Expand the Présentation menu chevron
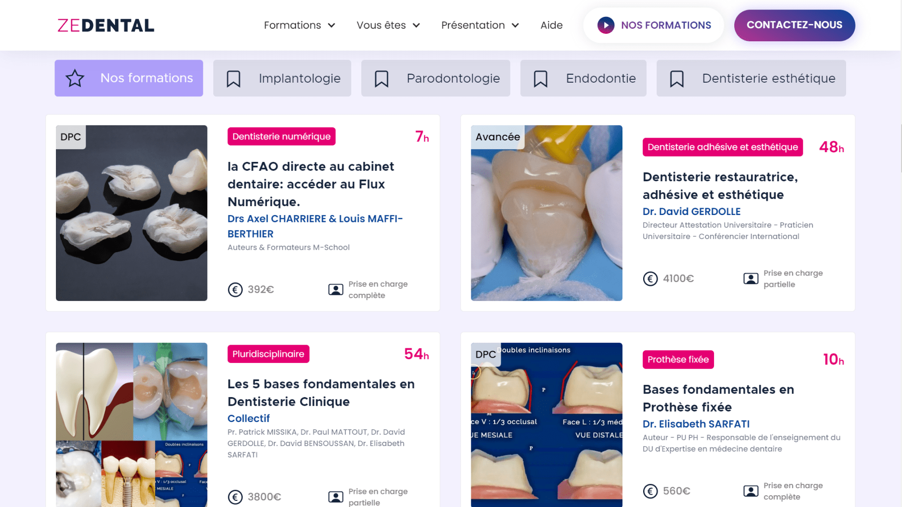Viewport: 902px width, 507px height. click(x=515, y=25)
